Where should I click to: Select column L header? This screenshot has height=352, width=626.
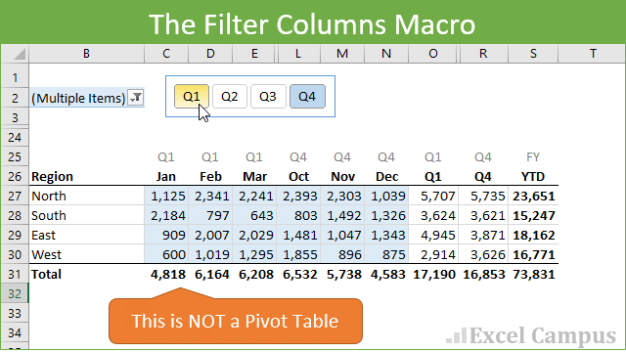coord(298,54)
